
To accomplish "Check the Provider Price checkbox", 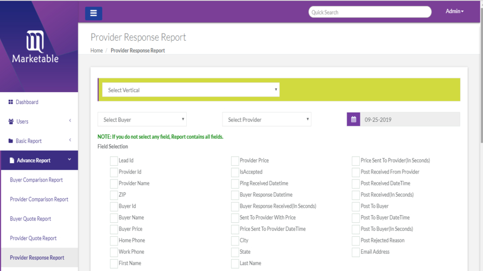I will point(235,160).
